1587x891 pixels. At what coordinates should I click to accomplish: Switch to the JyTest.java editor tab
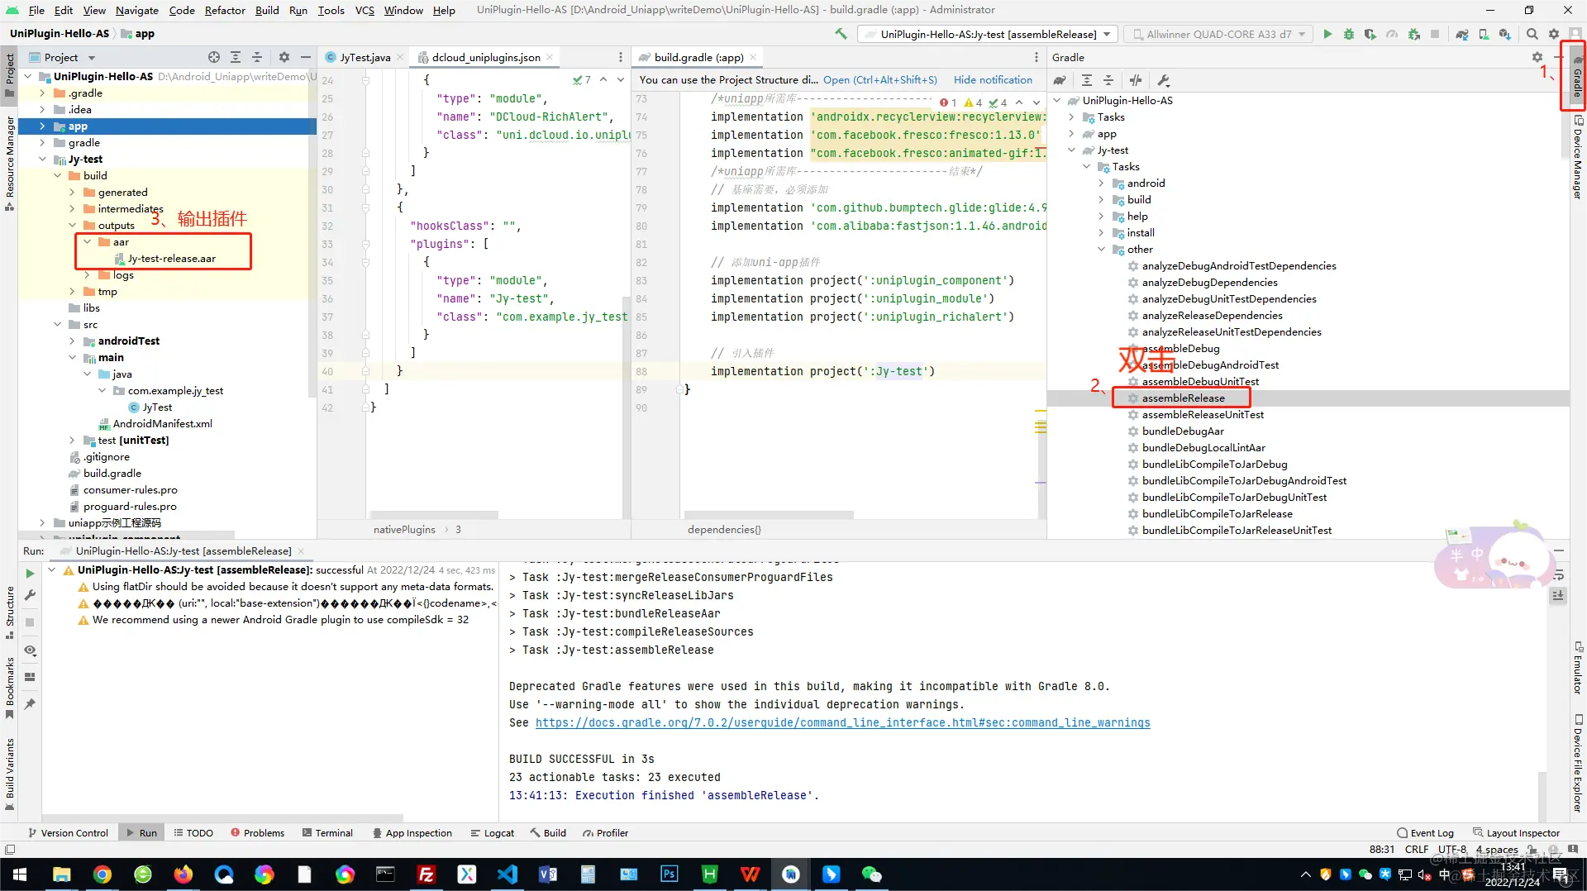pos(365,57)
